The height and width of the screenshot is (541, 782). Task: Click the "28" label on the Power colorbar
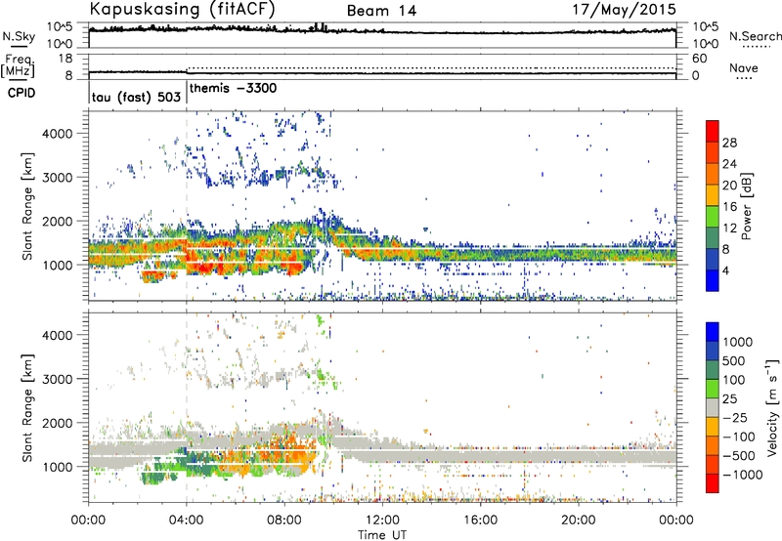coord(729,143)
